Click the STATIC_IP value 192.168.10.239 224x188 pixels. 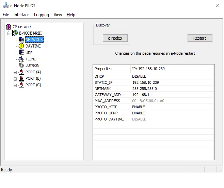[x=146, y=82]
